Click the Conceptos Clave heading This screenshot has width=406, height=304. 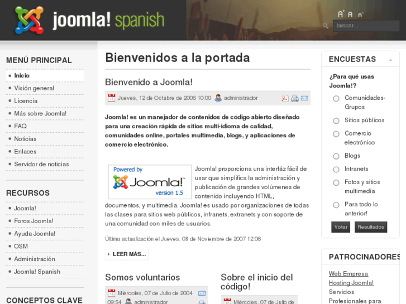44,300
